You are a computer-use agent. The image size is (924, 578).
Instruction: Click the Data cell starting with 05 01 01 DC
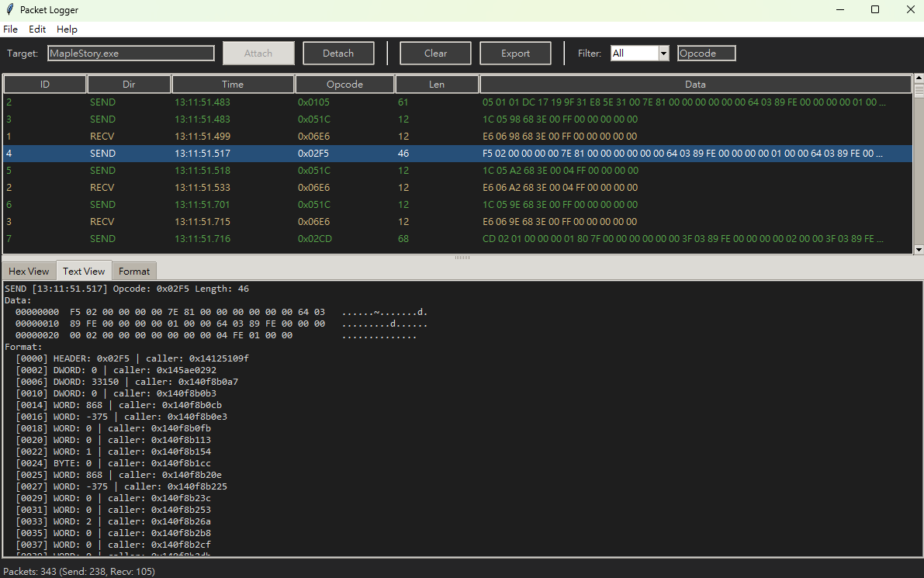coord(683,102)
